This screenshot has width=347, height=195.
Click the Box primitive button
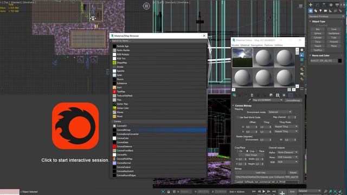tap(318, 29)
